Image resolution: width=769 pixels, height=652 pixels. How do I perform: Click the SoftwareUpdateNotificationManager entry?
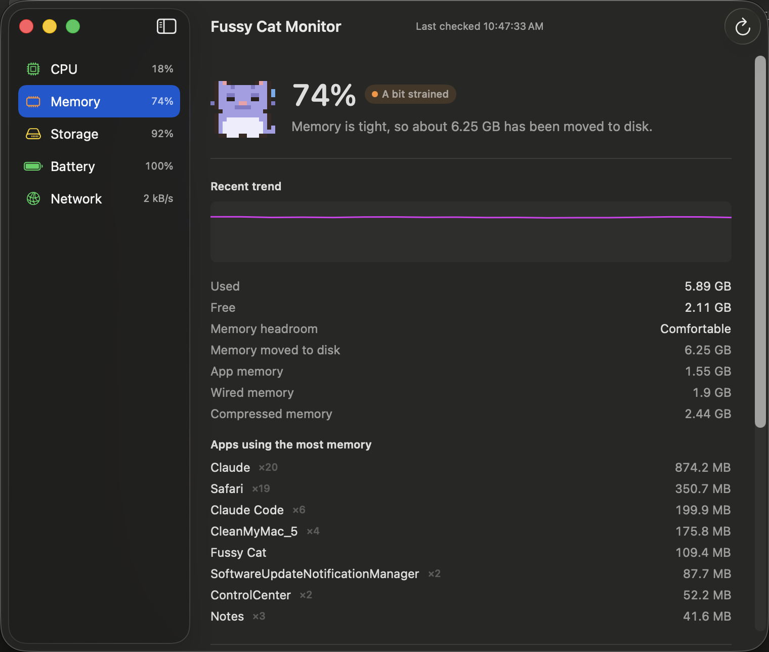point(315,574)
